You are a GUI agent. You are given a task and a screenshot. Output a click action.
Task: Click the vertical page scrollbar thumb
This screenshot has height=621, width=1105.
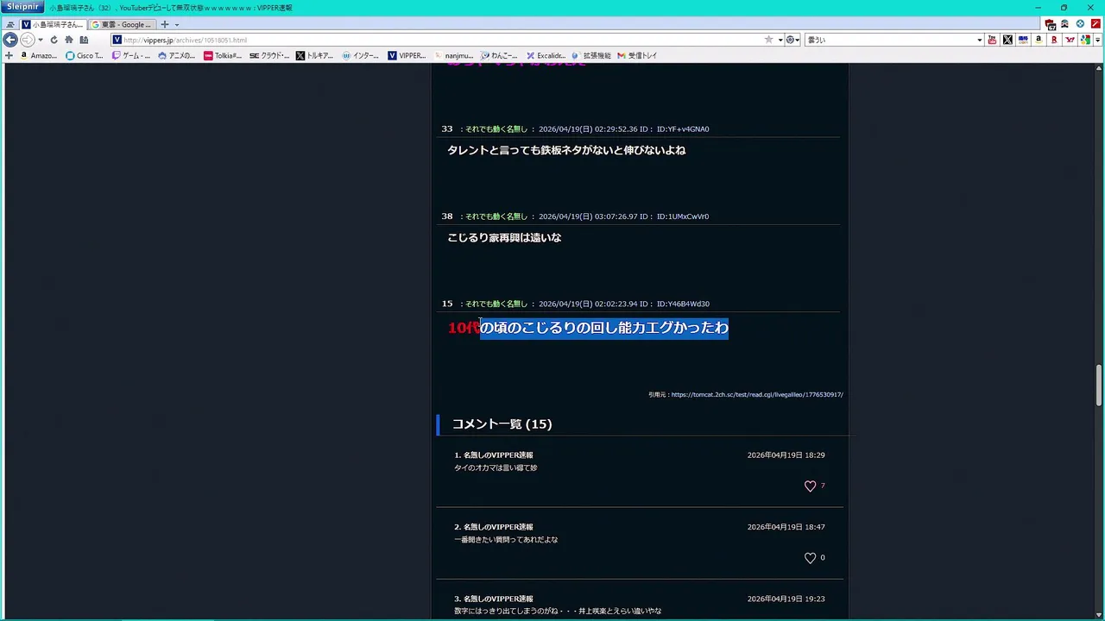(1099, 386)
